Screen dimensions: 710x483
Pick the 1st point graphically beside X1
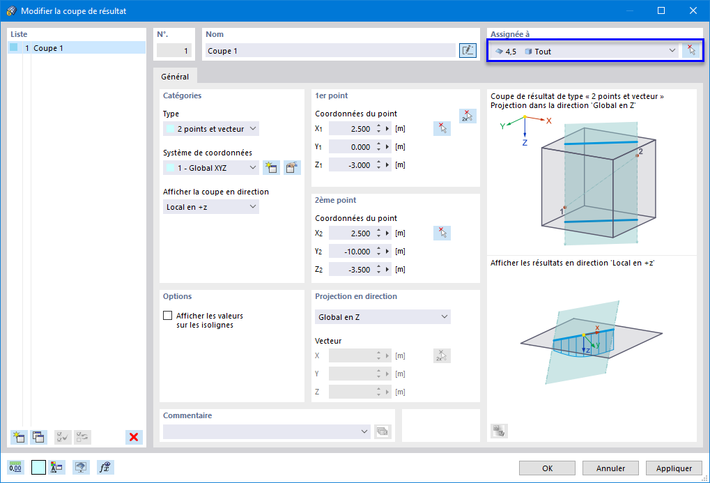[x=442, y=129]
